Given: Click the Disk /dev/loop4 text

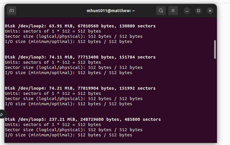Looking at the screenshot, I should [x=25, y=88].
